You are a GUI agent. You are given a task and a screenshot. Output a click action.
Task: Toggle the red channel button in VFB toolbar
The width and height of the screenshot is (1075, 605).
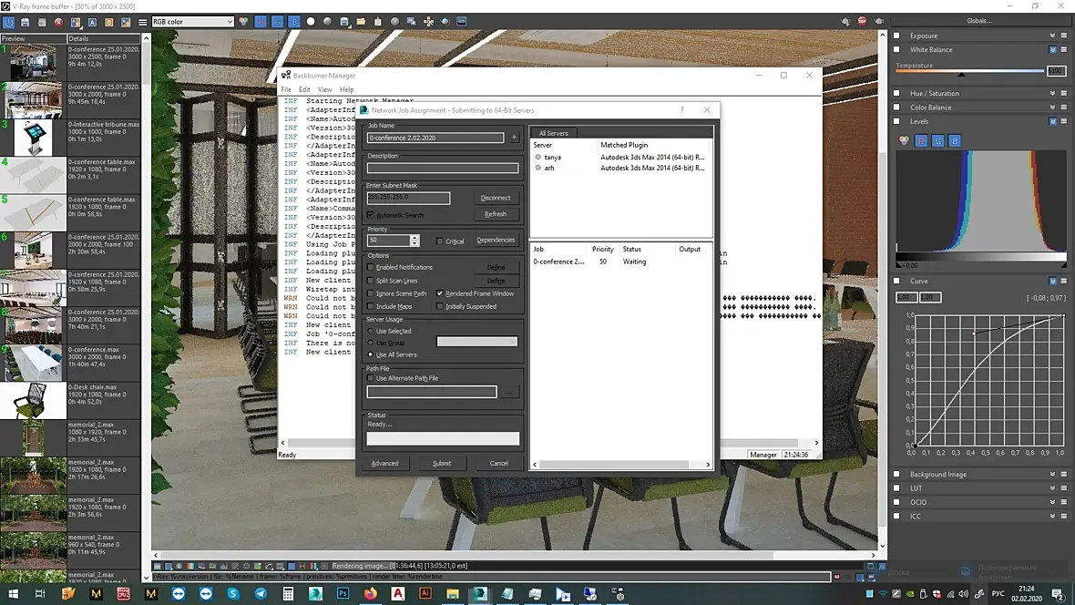(x=261, y=22)
